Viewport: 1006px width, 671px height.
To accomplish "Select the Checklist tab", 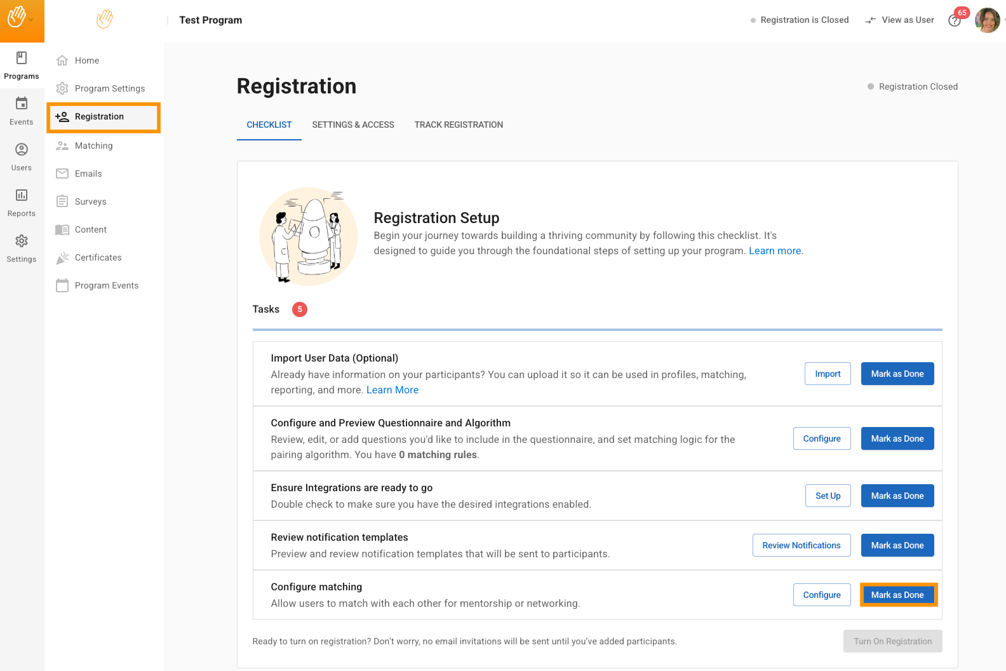I will click(269, 125).
